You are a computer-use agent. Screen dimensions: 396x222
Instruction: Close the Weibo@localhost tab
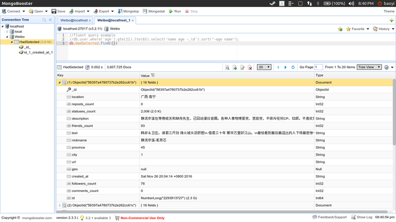tap(90, 21)
